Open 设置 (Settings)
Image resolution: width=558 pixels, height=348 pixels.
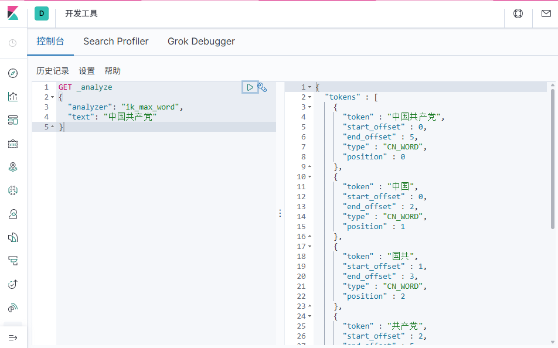coord(87,71)
